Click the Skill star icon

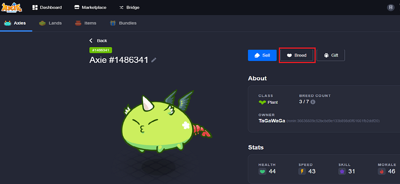coord(342,172)
